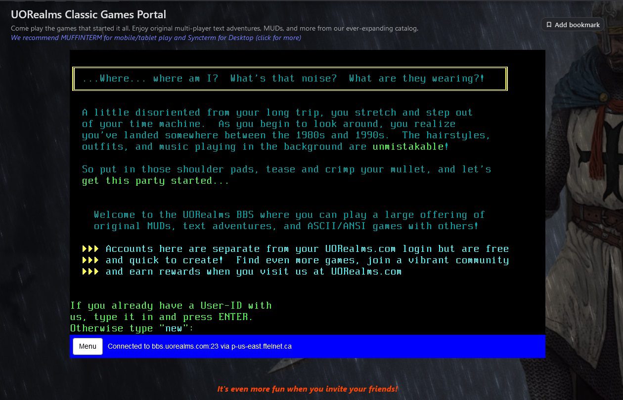The width and height of the screenshot is (623, 400).
Task: Open the terminal Menu button
Action: [x=88, y=346]
